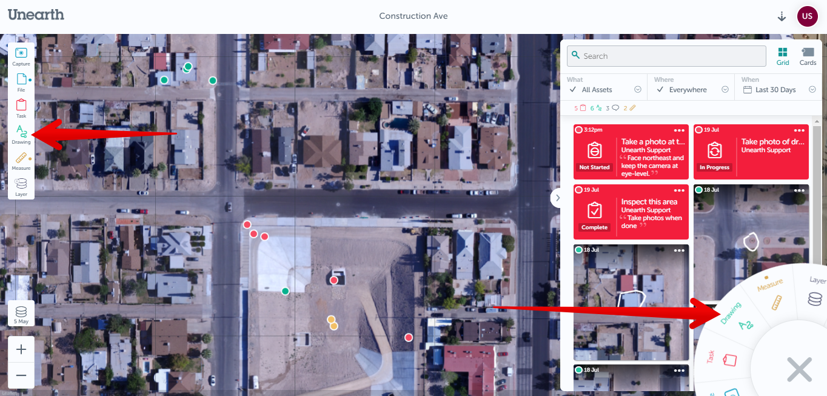Zoom in on the map with the plus button
Image resolution: width=827 pixels, height=396 pixels.
click(x=21, y=349)
